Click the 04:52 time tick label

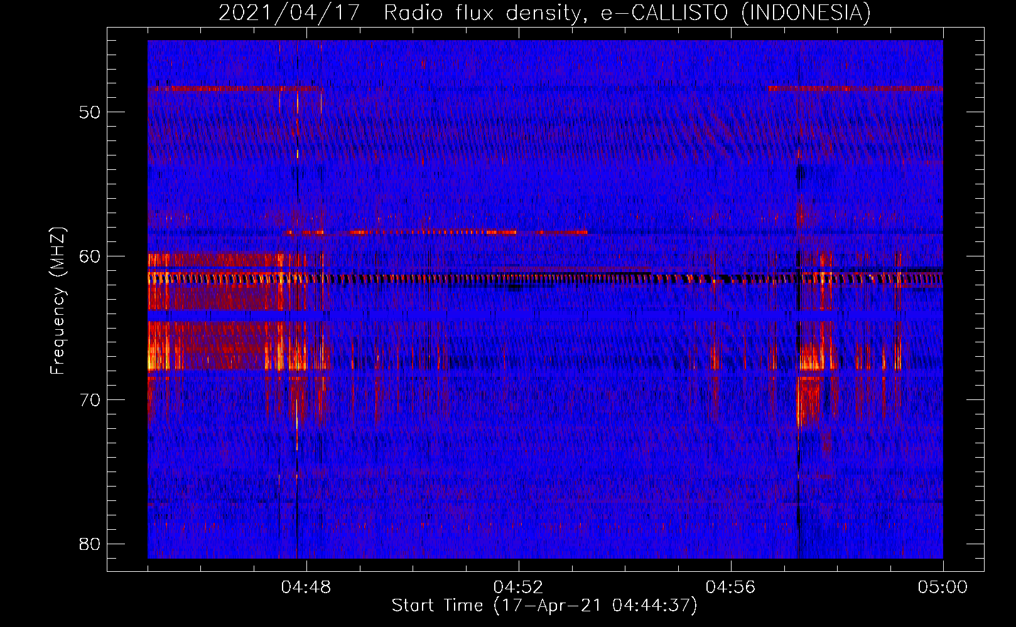[519, 587]
